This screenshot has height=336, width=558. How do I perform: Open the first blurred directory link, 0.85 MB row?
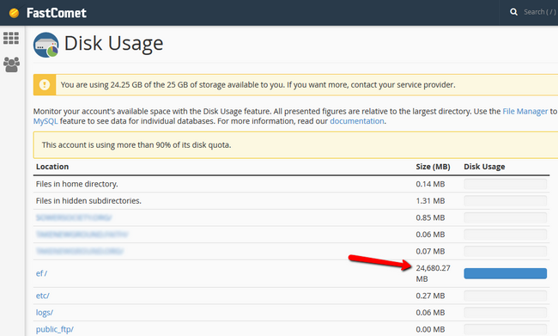tap(74, 217)
